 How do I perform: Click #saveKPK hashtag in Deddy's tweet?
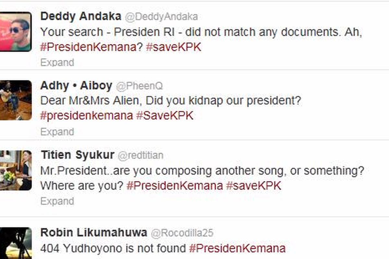[173, 47]
